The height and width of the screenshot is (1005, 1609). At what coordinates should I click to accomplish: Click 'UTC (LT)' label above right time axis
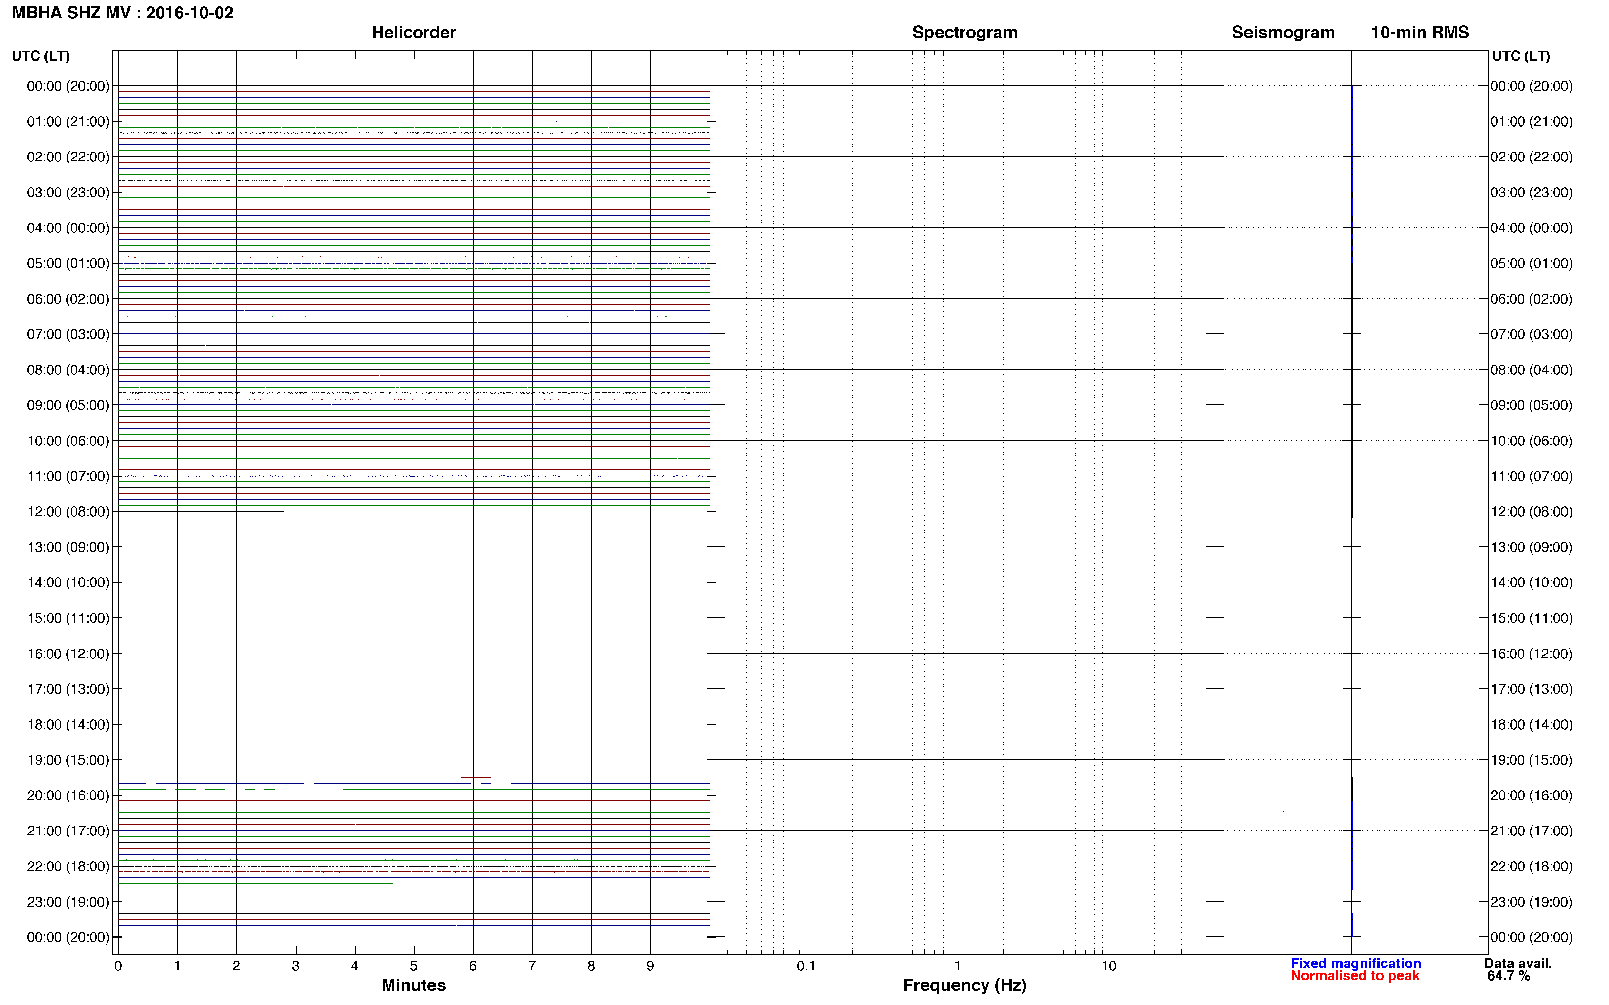coord(1520,56)
